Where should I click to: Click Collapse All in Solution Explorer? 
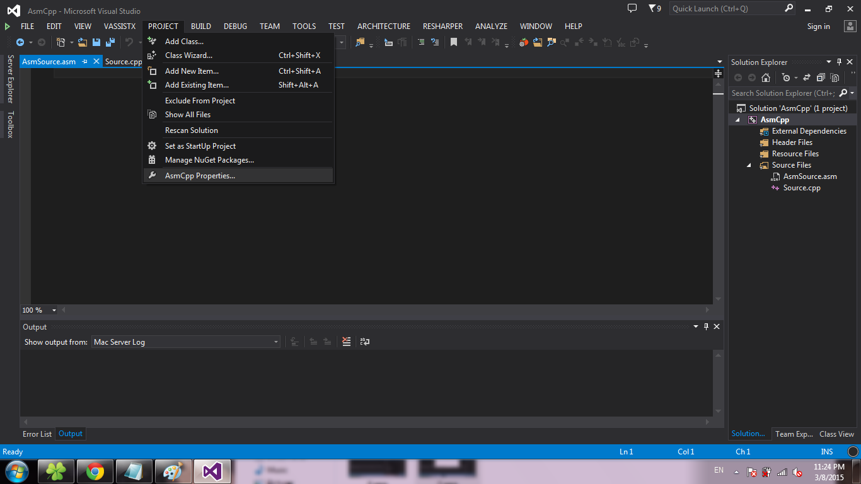click(x=821, y=78)
